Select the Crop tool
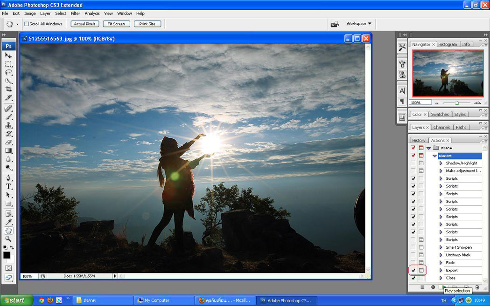Viewport: 490px width, 306px height. (x=8, y=89)
